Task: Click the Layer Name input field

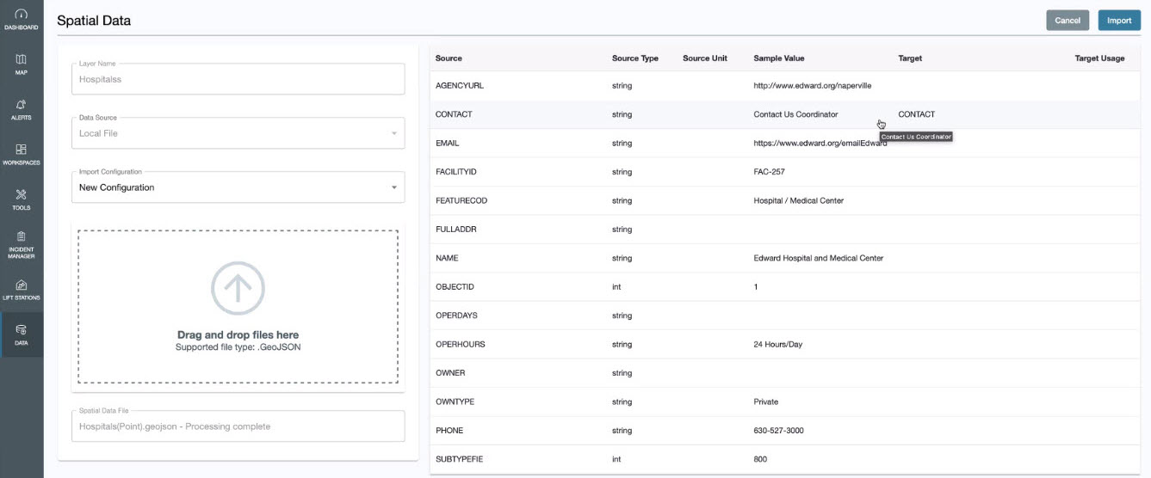Action: pos(237,79)
